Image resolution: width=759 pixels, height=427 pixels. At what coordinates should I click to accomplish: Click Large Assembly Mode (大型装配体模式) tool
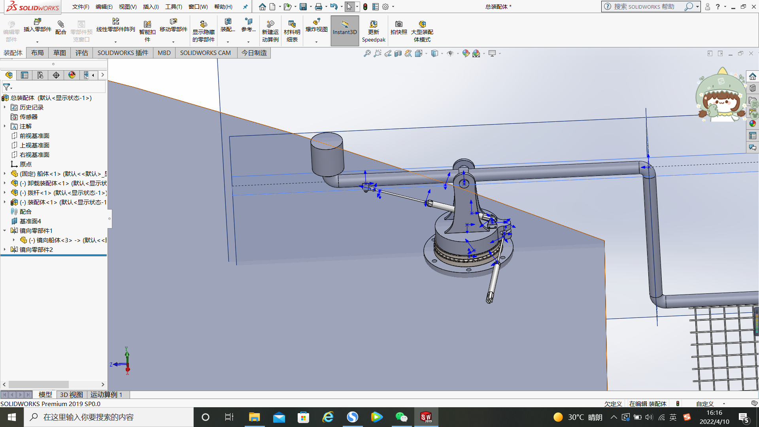pos(422,31)
